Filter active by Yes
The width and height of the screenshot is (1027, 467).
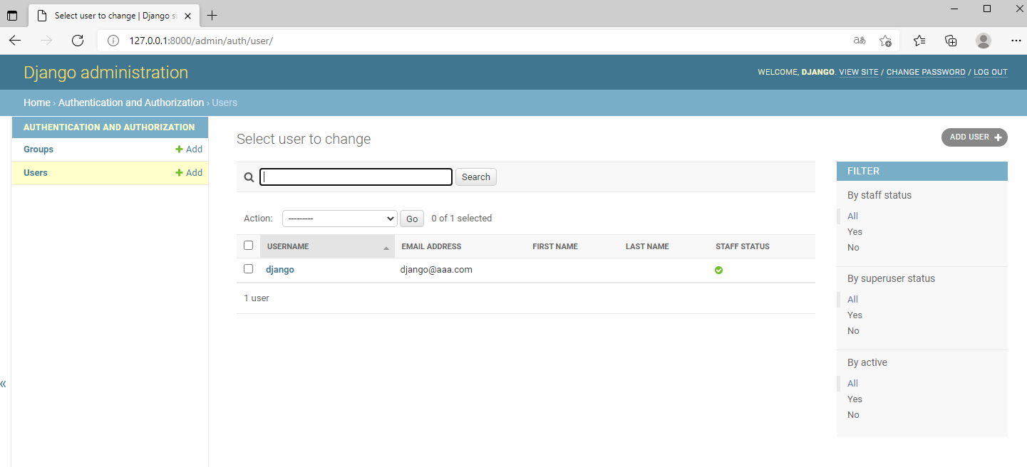(x=855, y=399)
